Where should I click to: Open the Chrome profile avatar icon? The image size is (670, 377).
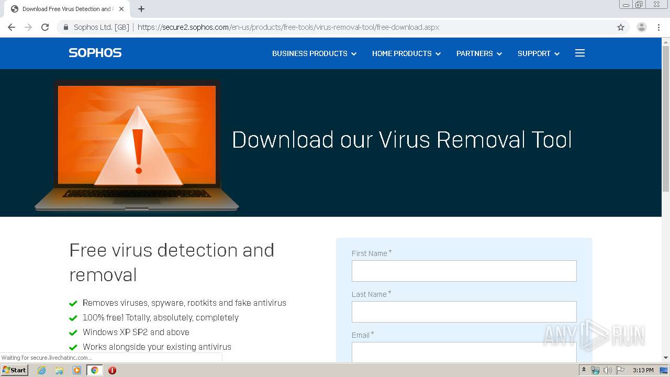coord(642,27)
